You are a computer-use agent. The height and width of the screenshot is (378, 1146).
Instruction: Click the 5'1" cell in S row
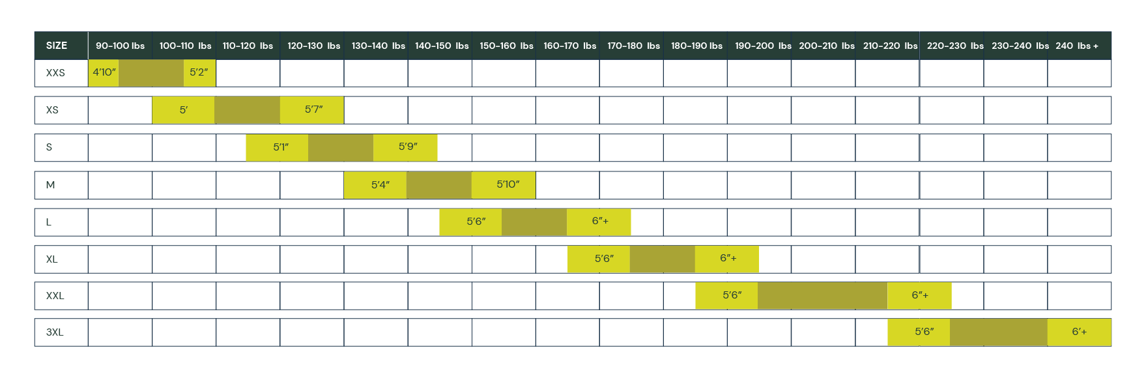281,147
